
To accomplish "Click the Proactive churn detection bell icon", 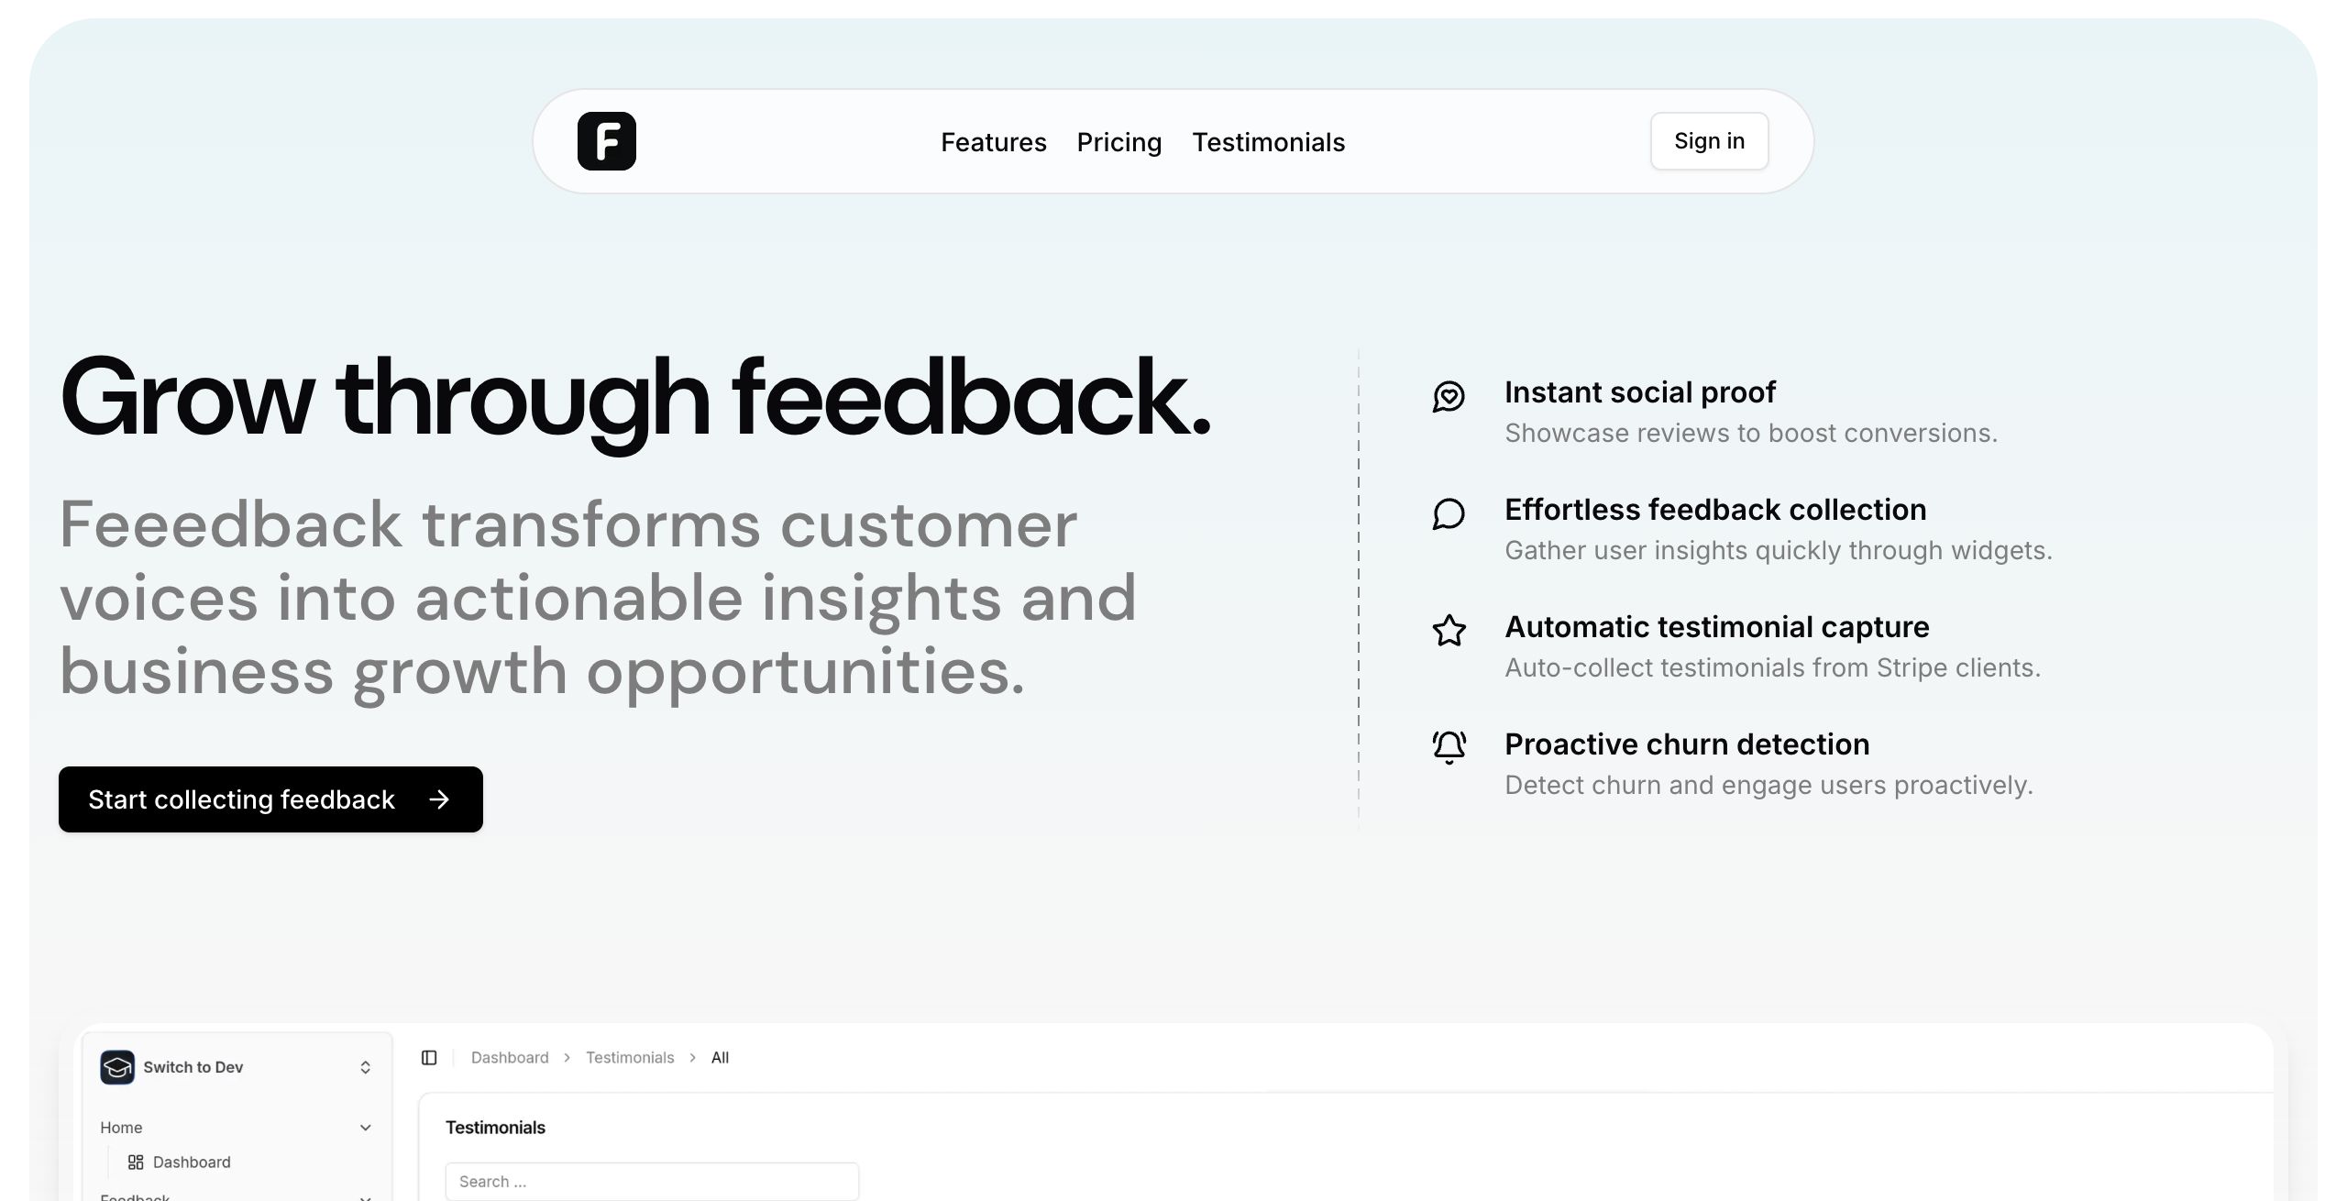I will coord(1449,747).
